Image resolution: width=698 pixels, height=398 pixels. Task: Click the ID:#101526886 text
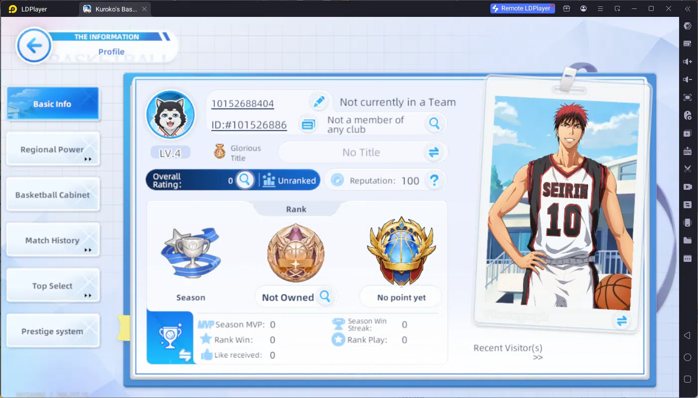pos(249,125)
